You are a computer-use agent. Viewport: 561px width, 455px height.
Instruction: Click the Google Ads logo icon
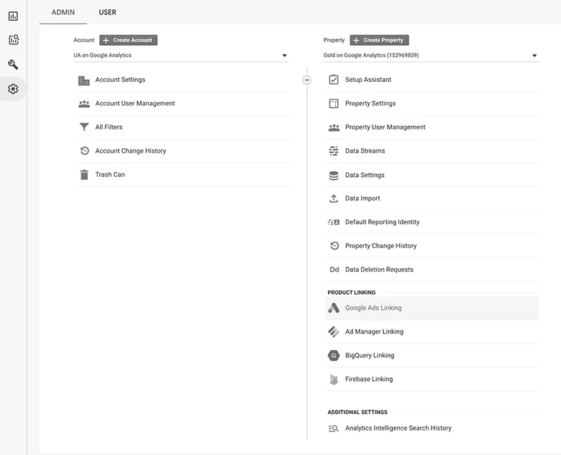[334, 308]
